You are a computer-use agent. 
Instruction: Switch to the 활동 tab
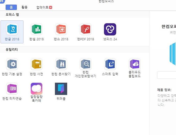pyautogui.click(x=25, y=7)
